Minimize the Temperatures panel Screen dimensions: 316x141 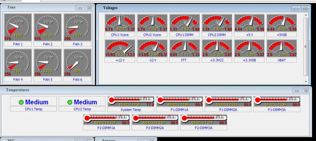coord(297,90)
